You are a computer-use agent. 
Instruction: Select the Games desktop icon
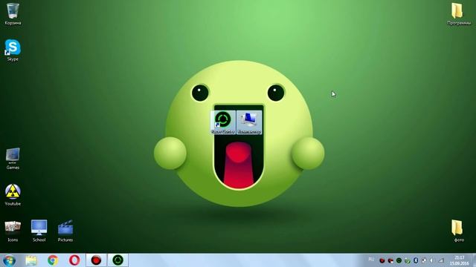click(13, 159)
